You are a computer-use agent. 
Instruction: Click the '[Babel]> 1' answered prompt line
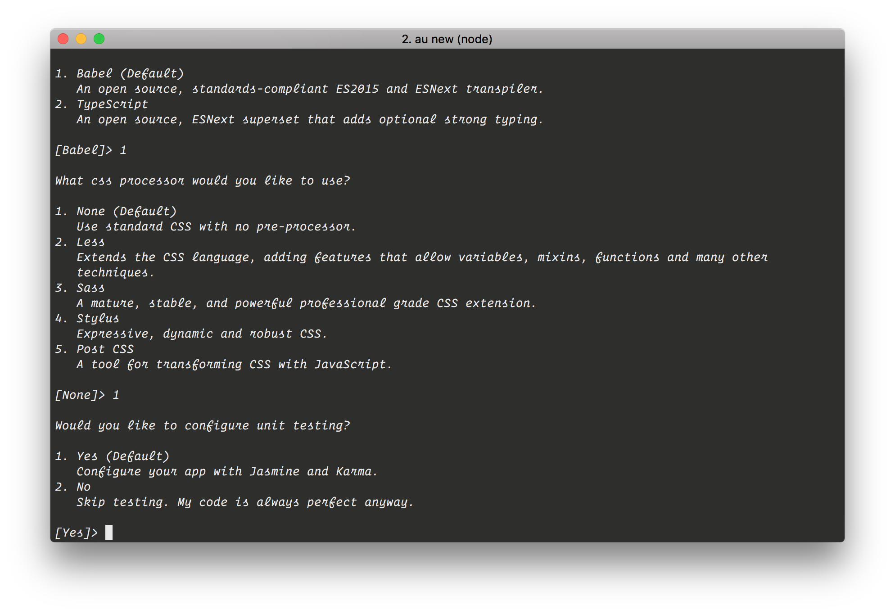click(x=90, y=150)
